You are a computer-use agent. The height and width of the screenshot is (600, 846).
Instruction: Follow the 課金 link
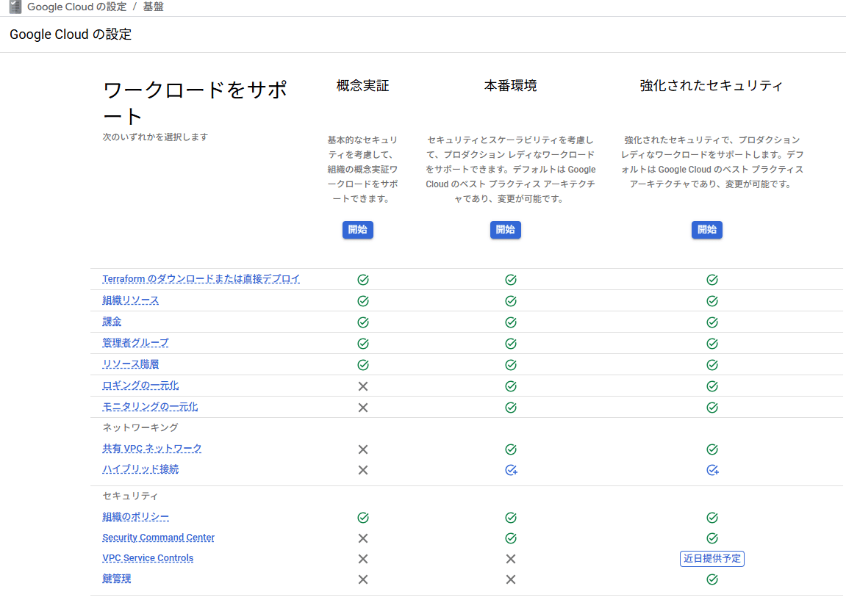(x=112, y=321)
